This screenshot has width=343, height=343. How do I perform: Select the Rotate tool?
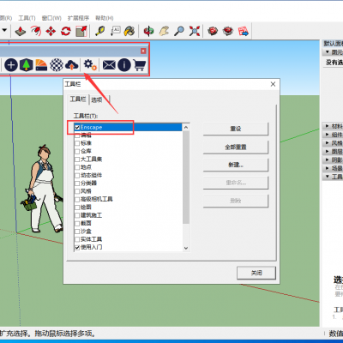66,31
